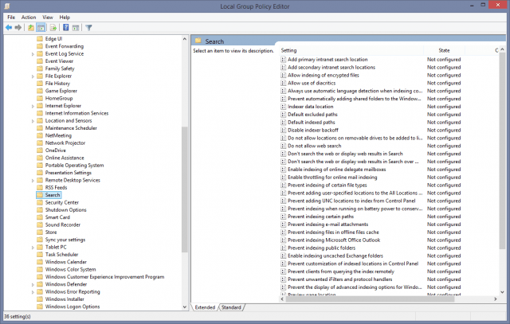
Task: Click settings list vertical scrollbar down arrow
Action: point(502,292)
